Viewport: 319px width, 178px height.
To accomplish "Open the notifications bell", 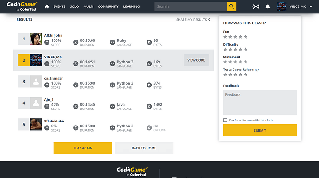I will coord(268,6).
